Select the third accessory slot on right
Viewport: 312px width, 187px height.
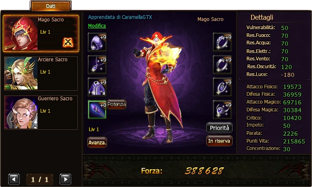[x=222, y=87]
